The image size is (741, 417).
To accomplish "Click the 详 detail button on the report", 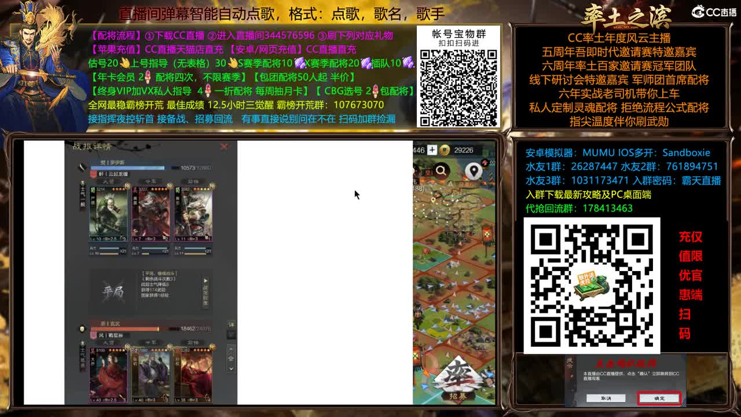I will 231,324.
